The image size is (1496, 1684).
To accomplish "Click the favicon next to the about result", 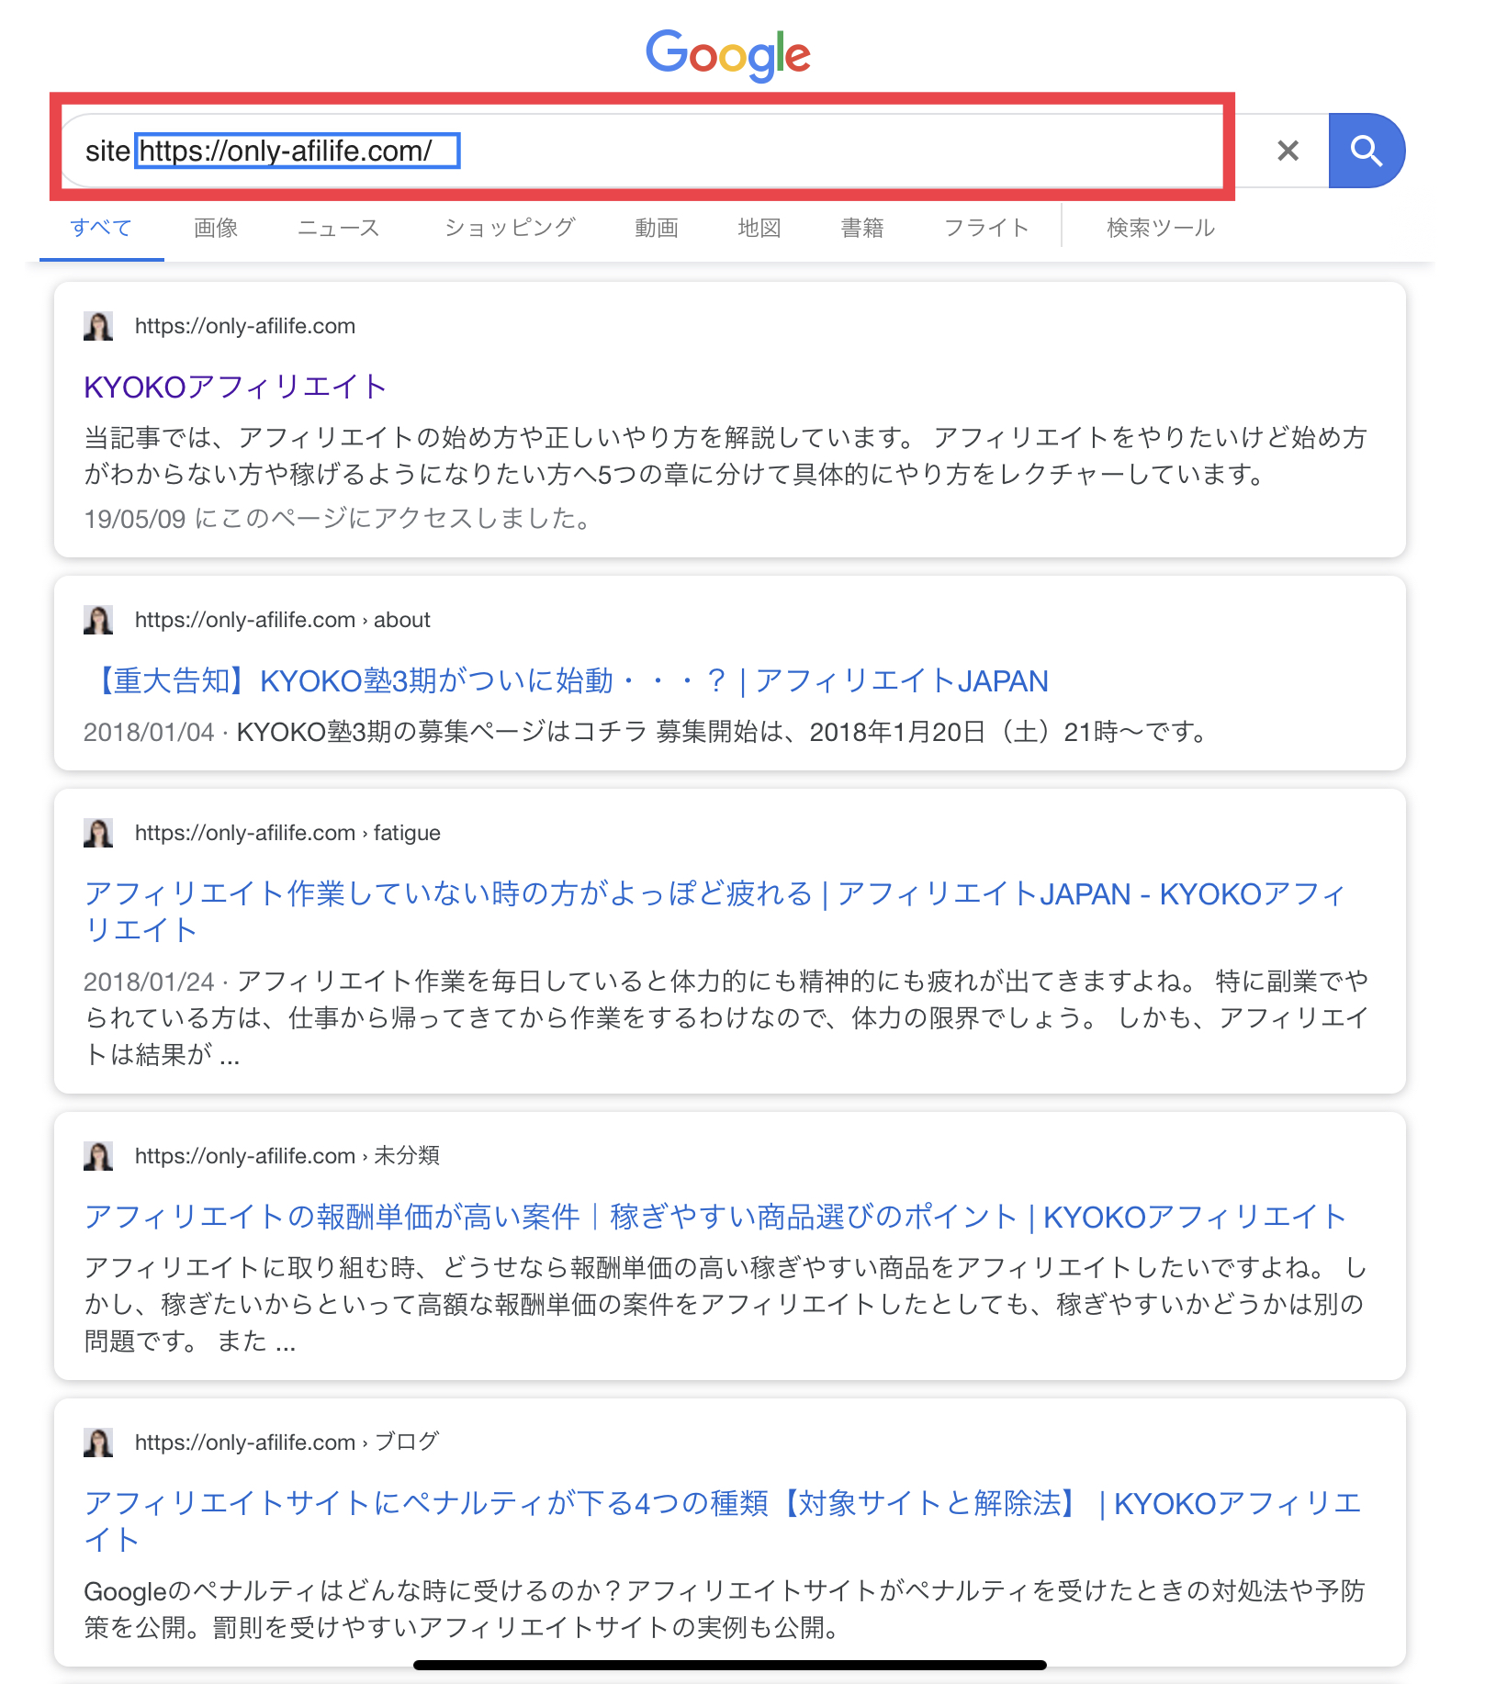I will click(x=98, y=620).
